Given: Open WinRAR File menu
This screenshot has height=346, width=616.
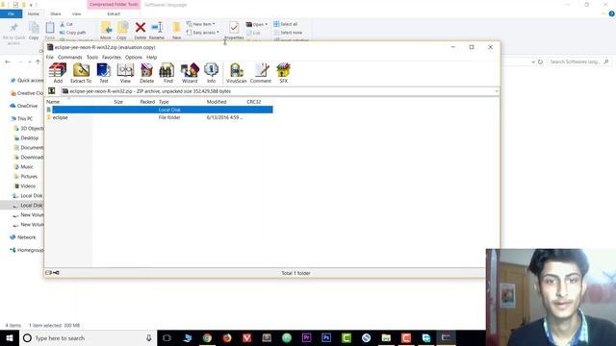Looking at the screenshot, I should pos(50,58).
